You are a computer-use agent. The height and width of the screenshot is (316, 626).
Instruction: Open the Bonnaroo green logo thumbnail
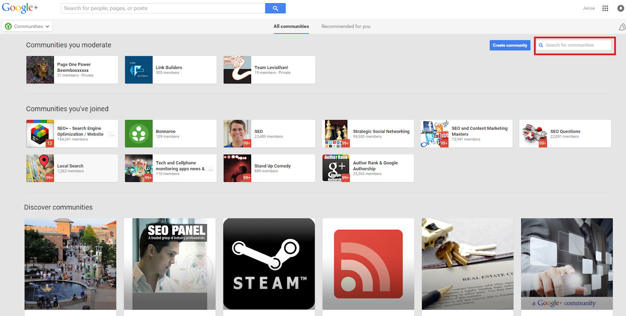point(139,134)
